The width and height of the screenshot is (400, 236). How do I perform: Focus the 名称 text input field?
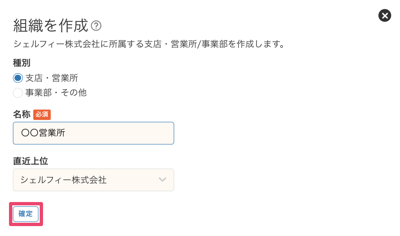tap(118, 133)
